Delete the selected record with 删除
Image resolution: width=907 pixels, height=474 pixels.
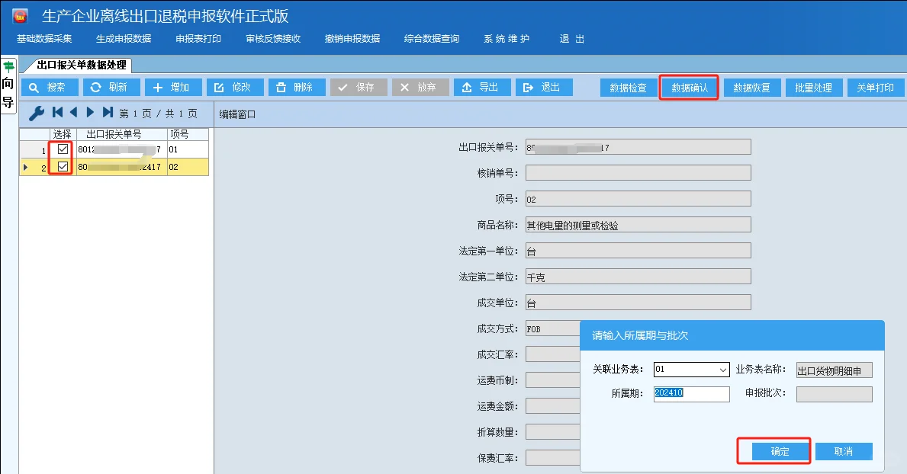[297, 87]
